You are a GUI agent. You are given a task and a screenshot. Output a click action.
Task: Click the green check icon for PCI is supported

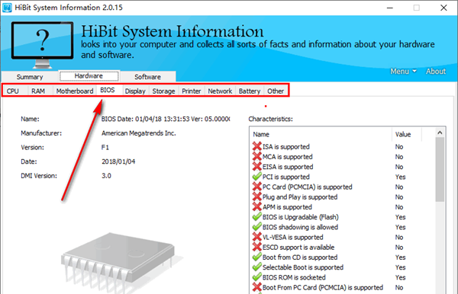coord(256,177)
